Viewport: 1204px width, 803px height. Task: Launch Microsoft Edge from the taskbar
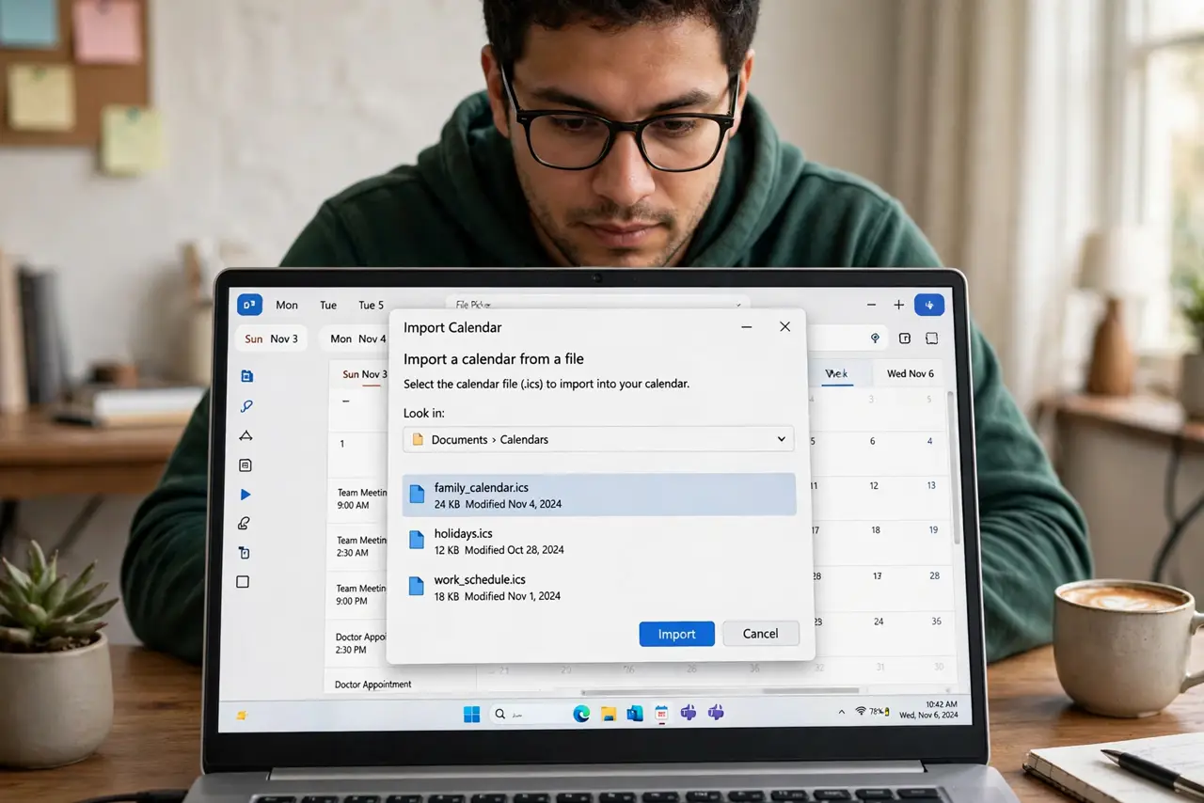tap(581, 714)
